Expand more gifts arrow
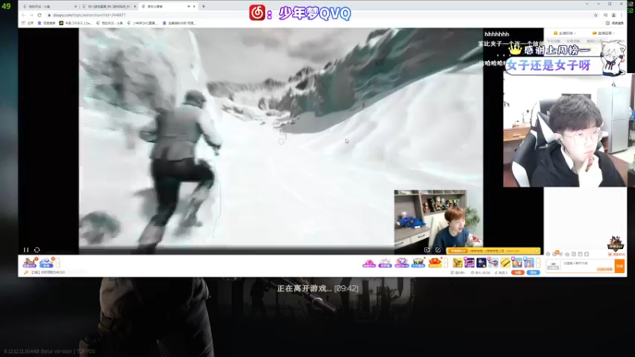This screenshot has height=357, width=635. point(538,263)
